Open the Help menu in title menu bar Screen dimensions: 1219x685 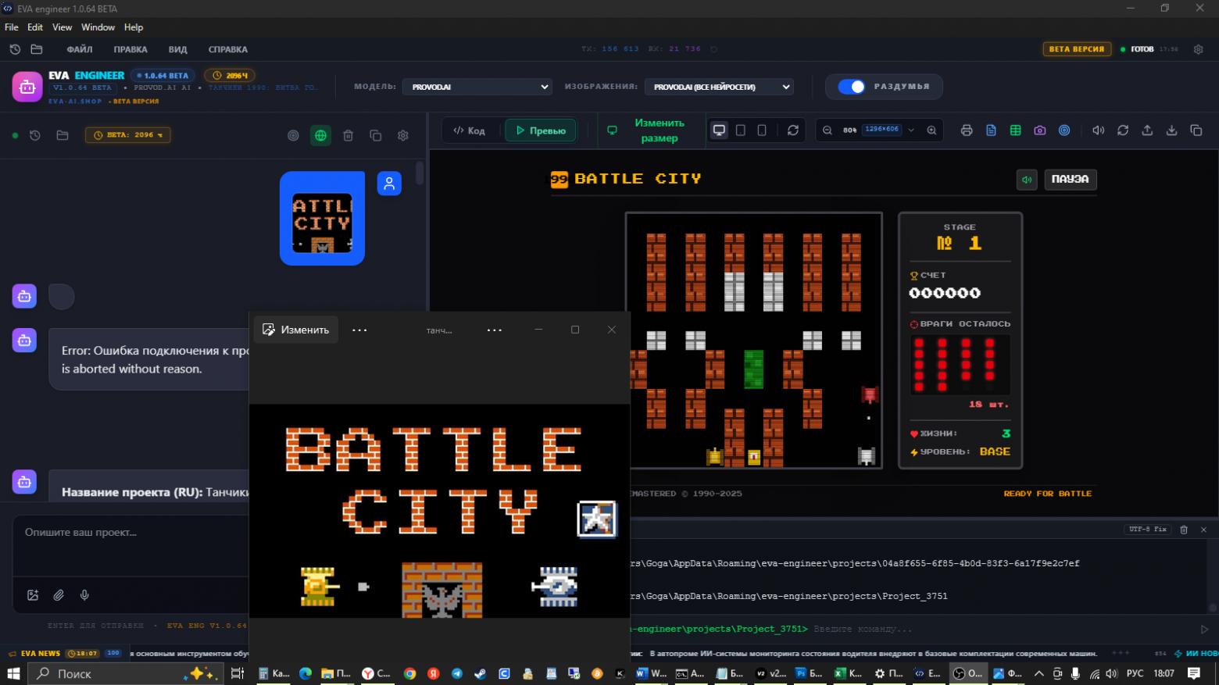pyautogui.click(x=134, y=27)
